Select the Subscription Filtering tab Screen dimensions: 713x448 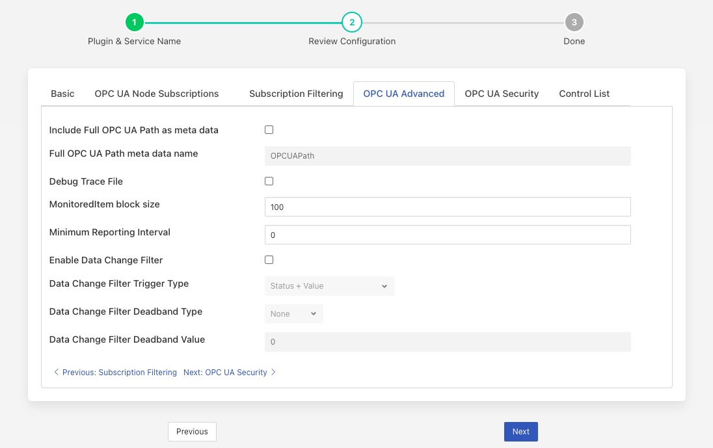point(296,94)
